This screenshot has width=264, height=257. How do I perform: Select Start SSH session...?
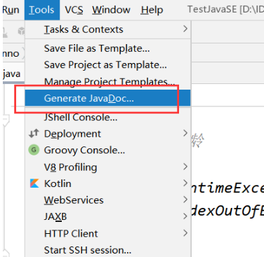click(107, 250)
